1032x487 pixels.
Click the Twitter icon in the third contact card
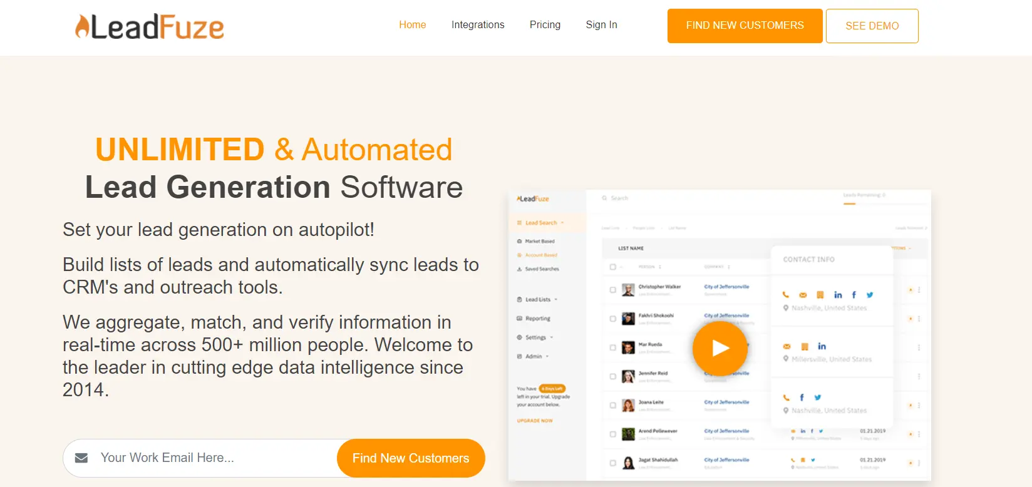(x=818, y=397)
